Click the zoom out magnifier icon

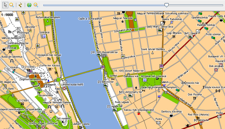point(36,5)
